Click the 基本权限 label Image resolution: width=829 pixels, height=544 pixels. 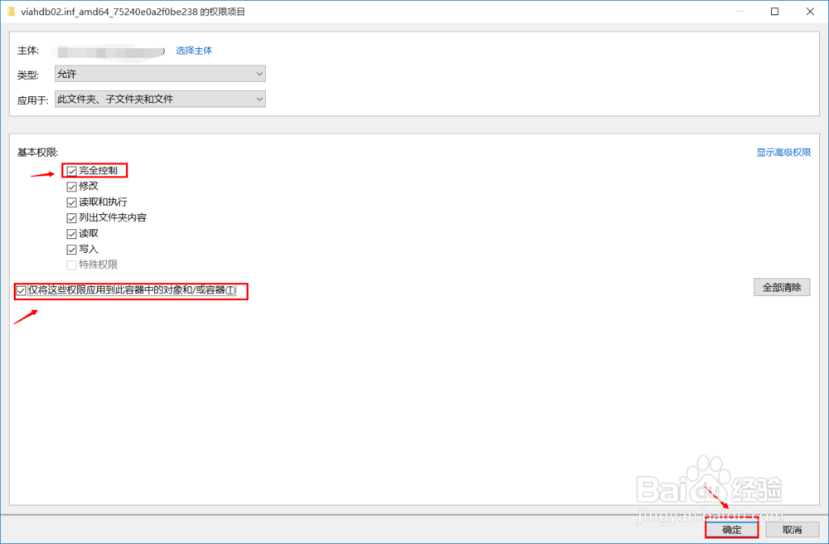coord(37,153)
